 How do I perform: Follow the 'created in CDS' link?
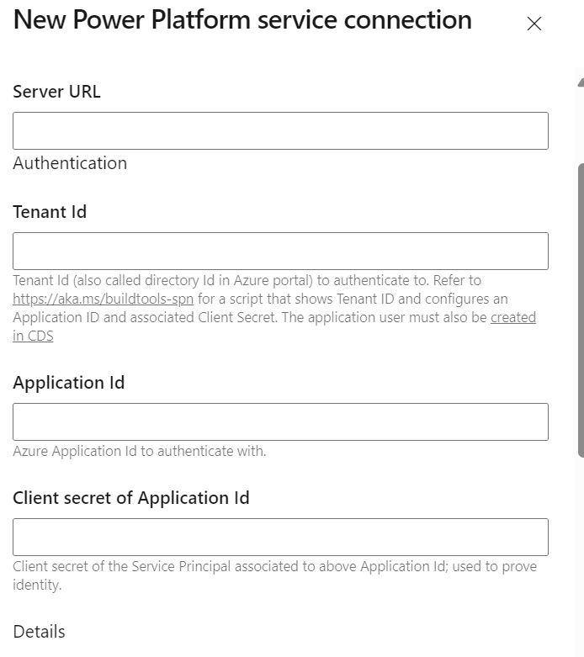tap(513, 317)
